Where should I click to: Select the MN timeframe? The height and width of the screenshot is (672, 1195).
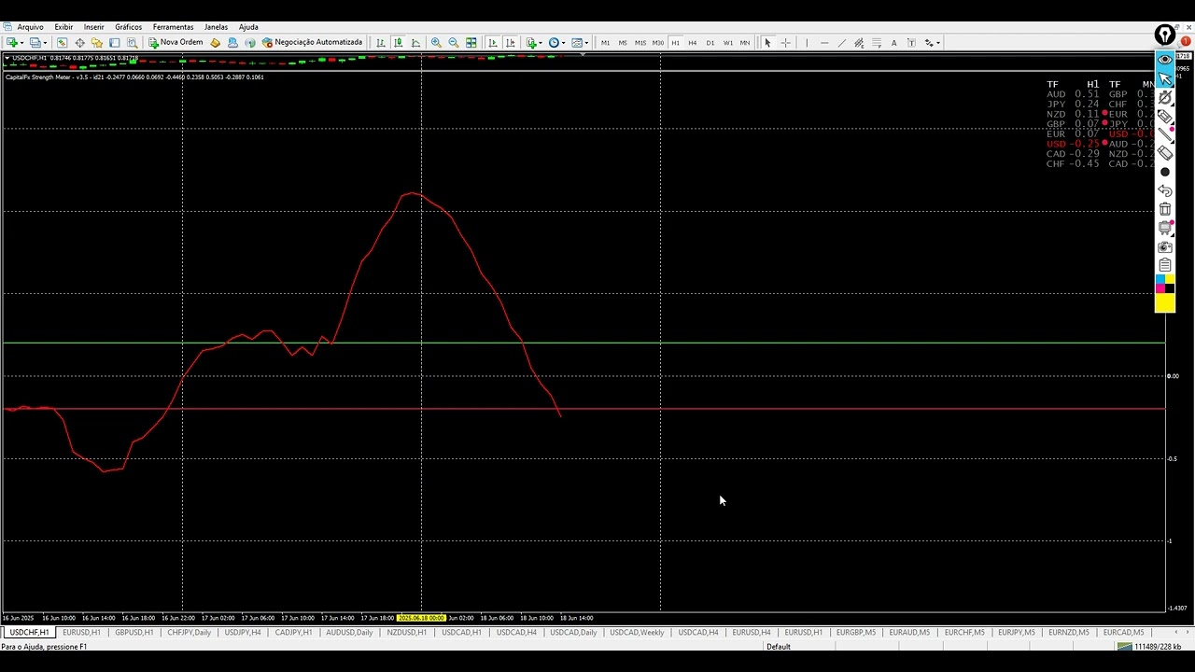click(745, 42)
